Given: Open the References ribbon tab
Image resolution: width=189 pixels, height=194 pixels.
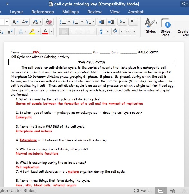Looking at the screenshot, I should point(43,12).
